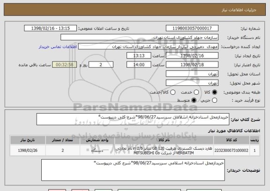Click the اطلاعات کالاهای مورد نیاز section heading

234,130
